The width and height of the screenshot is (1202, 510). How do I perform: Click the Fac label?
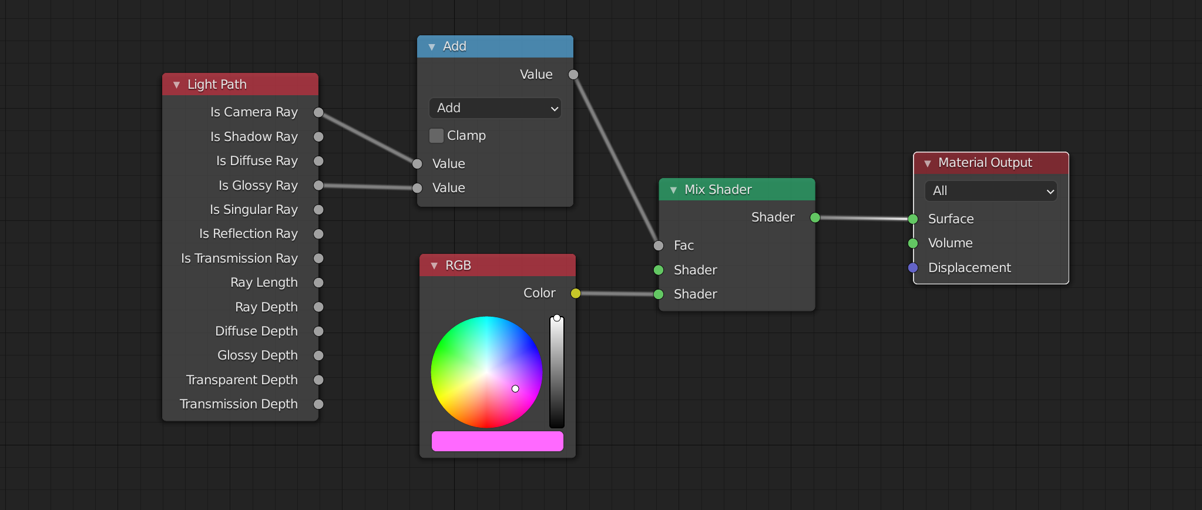[x=684, y=246]
